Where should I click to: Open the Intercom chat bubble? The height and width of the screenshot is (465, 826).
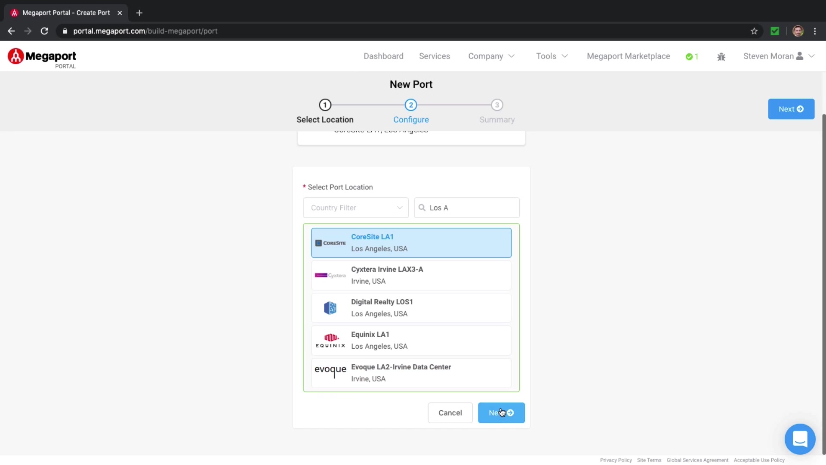[800, 439]
